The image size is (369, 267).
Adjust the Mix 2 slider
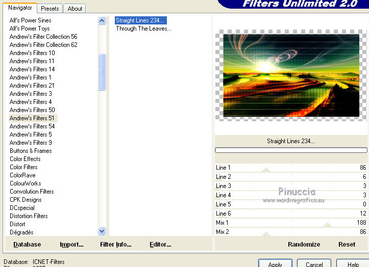(x=291, y=232)
